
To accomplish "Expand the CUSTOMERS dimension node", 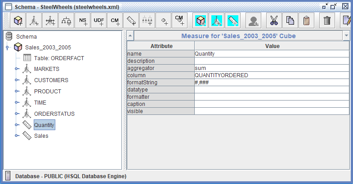I will [x=17, y=80].
